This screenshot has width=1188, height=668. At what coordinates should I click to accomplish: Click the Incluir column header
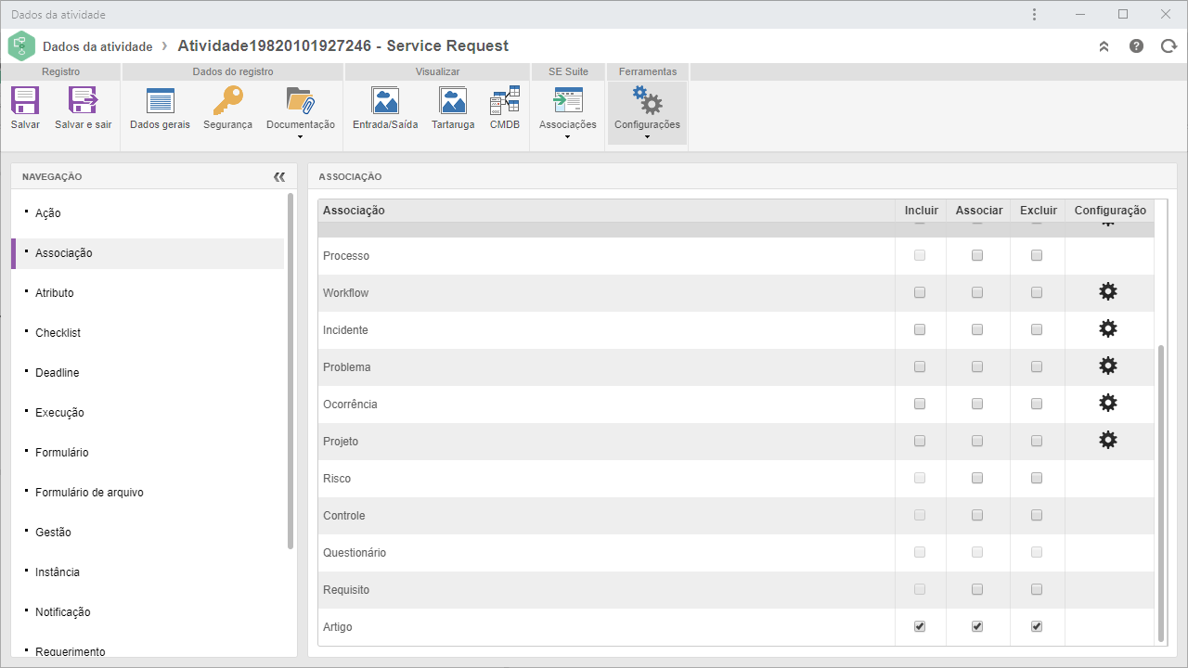922,211
